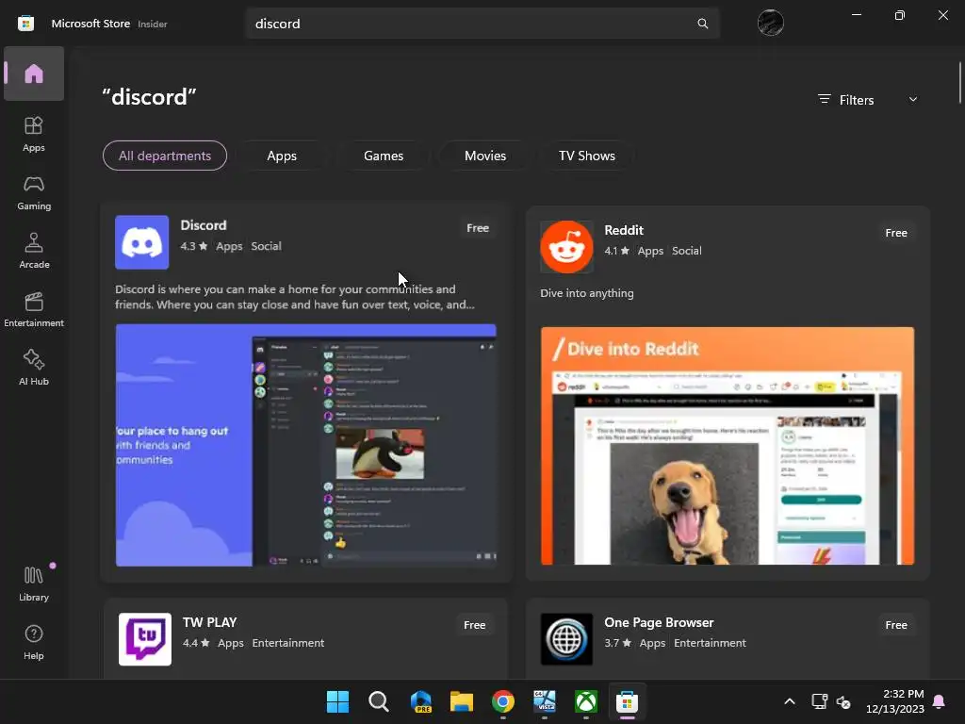Open taskbar Search
Image resolution: width=965 pixels, height=724 pixels.
click(x=379, y=701)
